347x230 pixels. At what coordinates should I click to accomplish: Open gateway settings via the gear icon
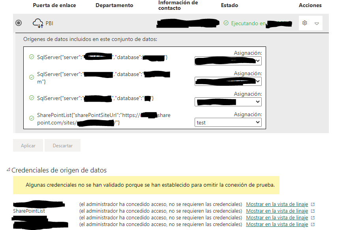click(x=305, y=23)
